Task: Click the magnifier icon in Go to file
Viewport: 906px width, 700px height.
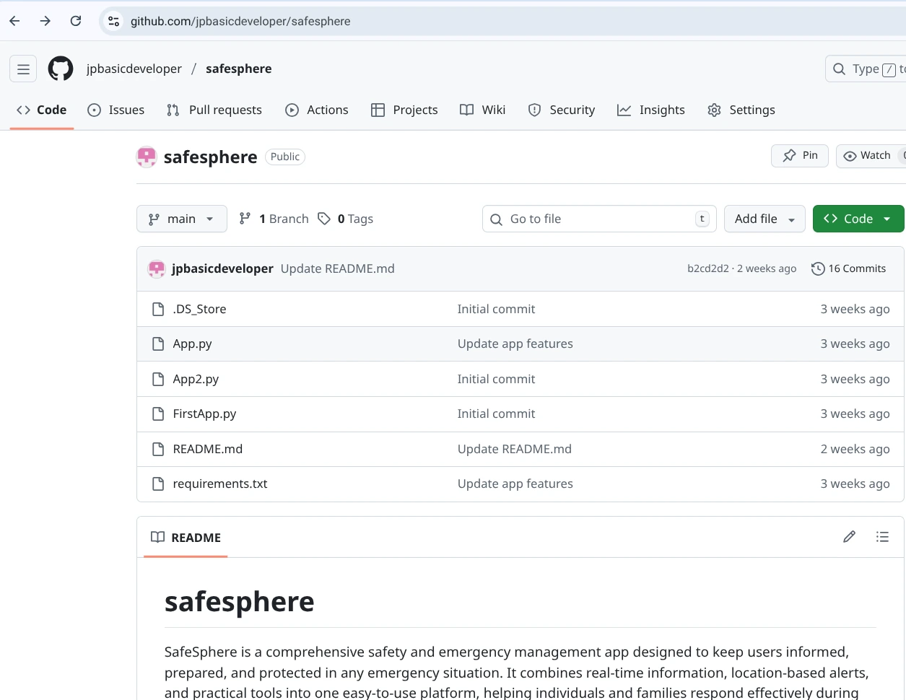Action: (496, 219)
